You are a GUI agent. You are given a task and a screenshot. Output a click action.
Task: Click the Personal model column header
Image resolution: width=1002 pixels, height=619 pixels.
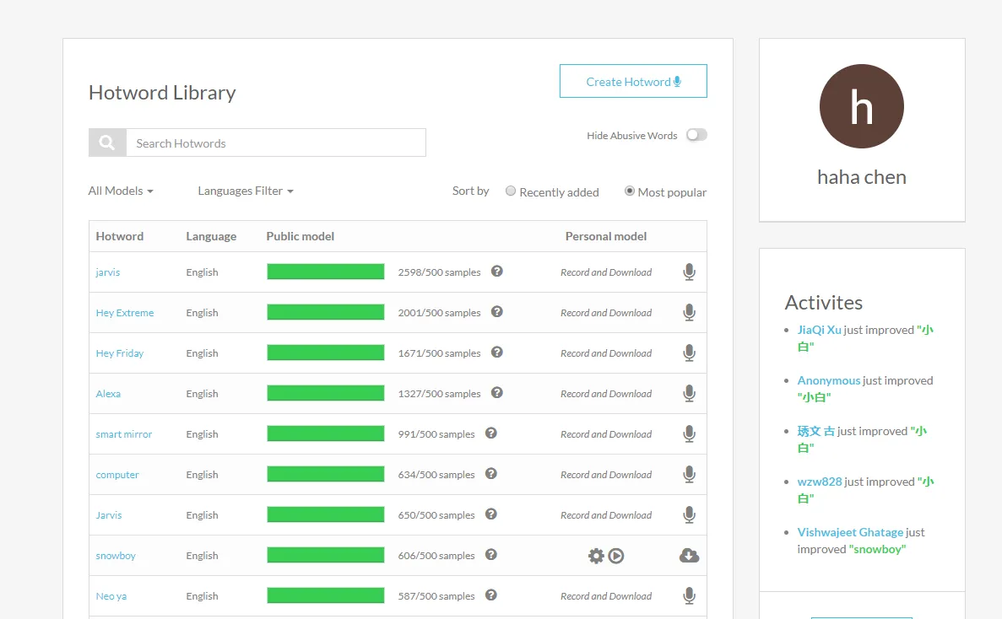pos(606,236)
